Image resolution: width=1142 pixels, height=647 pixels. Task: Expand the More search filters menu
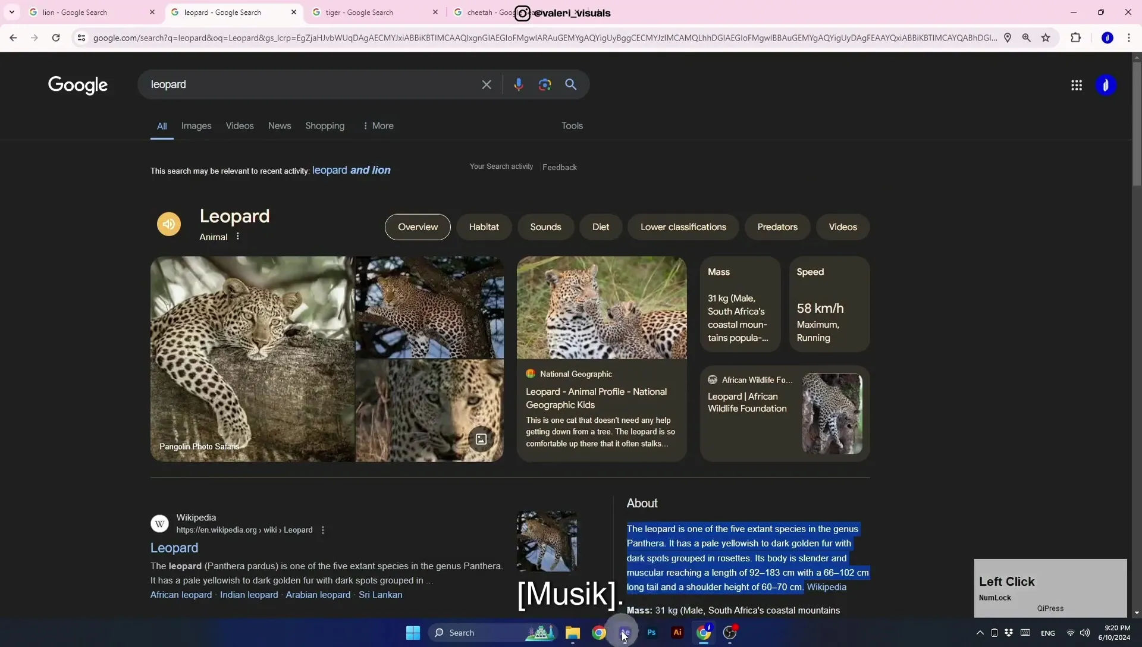[378, 126]
